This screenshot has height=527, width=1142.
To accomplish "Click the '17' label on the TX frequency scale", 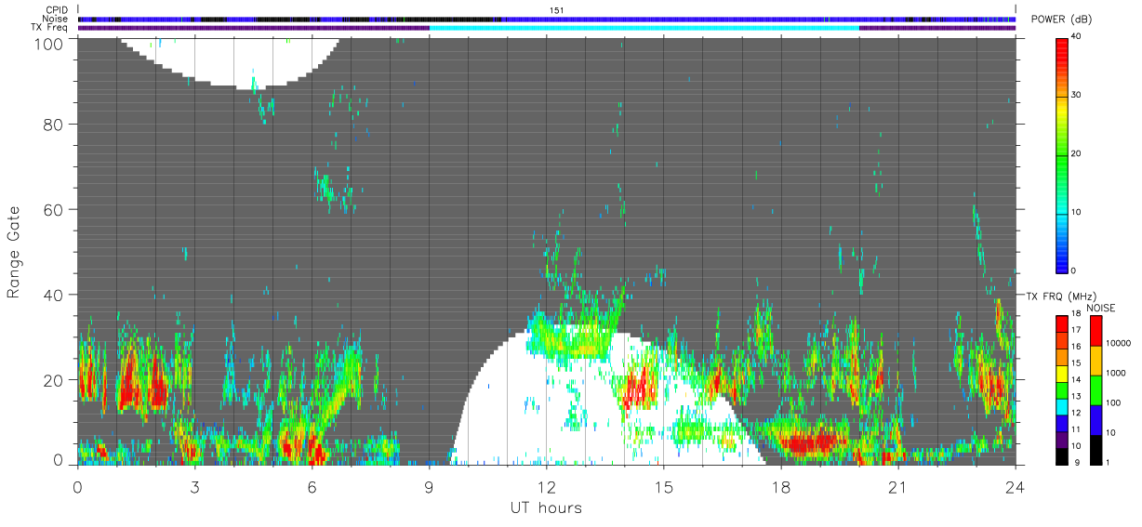I will coord(1077,330).
